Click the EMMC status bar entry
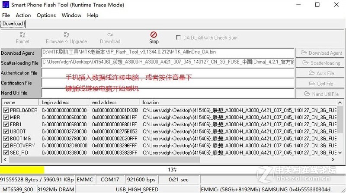346x193 pixels. pyautogui.click(x=85, y=180)
